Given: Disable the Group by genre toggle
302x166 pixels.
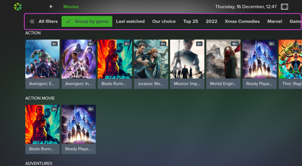Looking at the screenshot, I should 87,22.
